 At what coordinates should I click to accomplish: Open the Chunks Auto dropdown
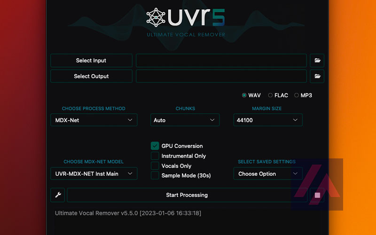tap(185, 120)
